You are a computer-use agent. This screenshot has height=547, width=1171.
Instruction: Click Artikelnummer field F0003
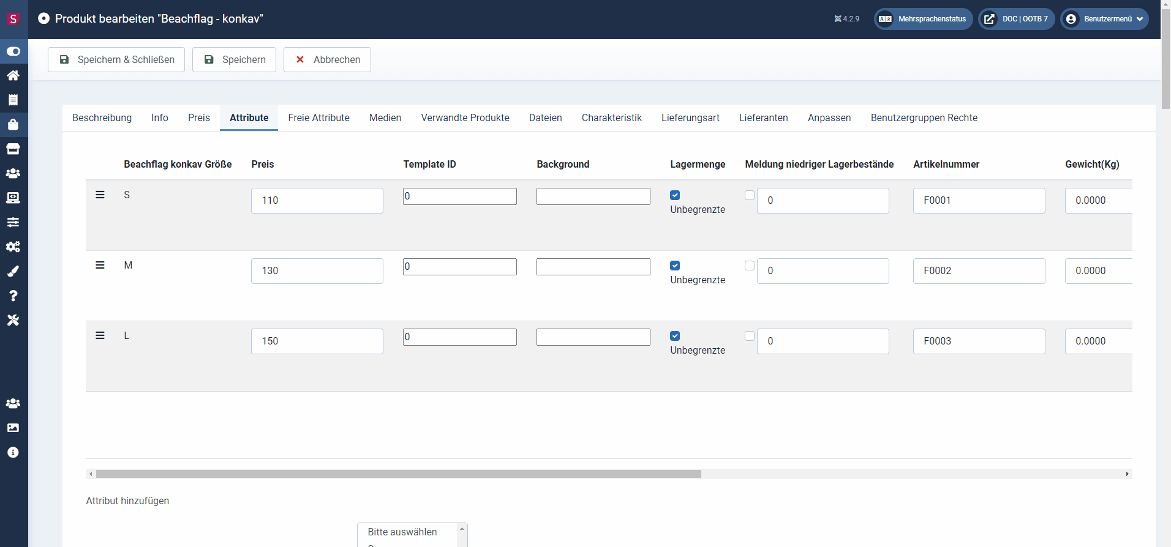pos(979,341)
